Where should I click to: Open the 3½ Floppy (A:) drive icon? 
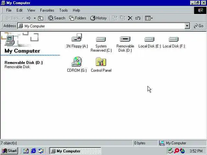click(77, 37)
